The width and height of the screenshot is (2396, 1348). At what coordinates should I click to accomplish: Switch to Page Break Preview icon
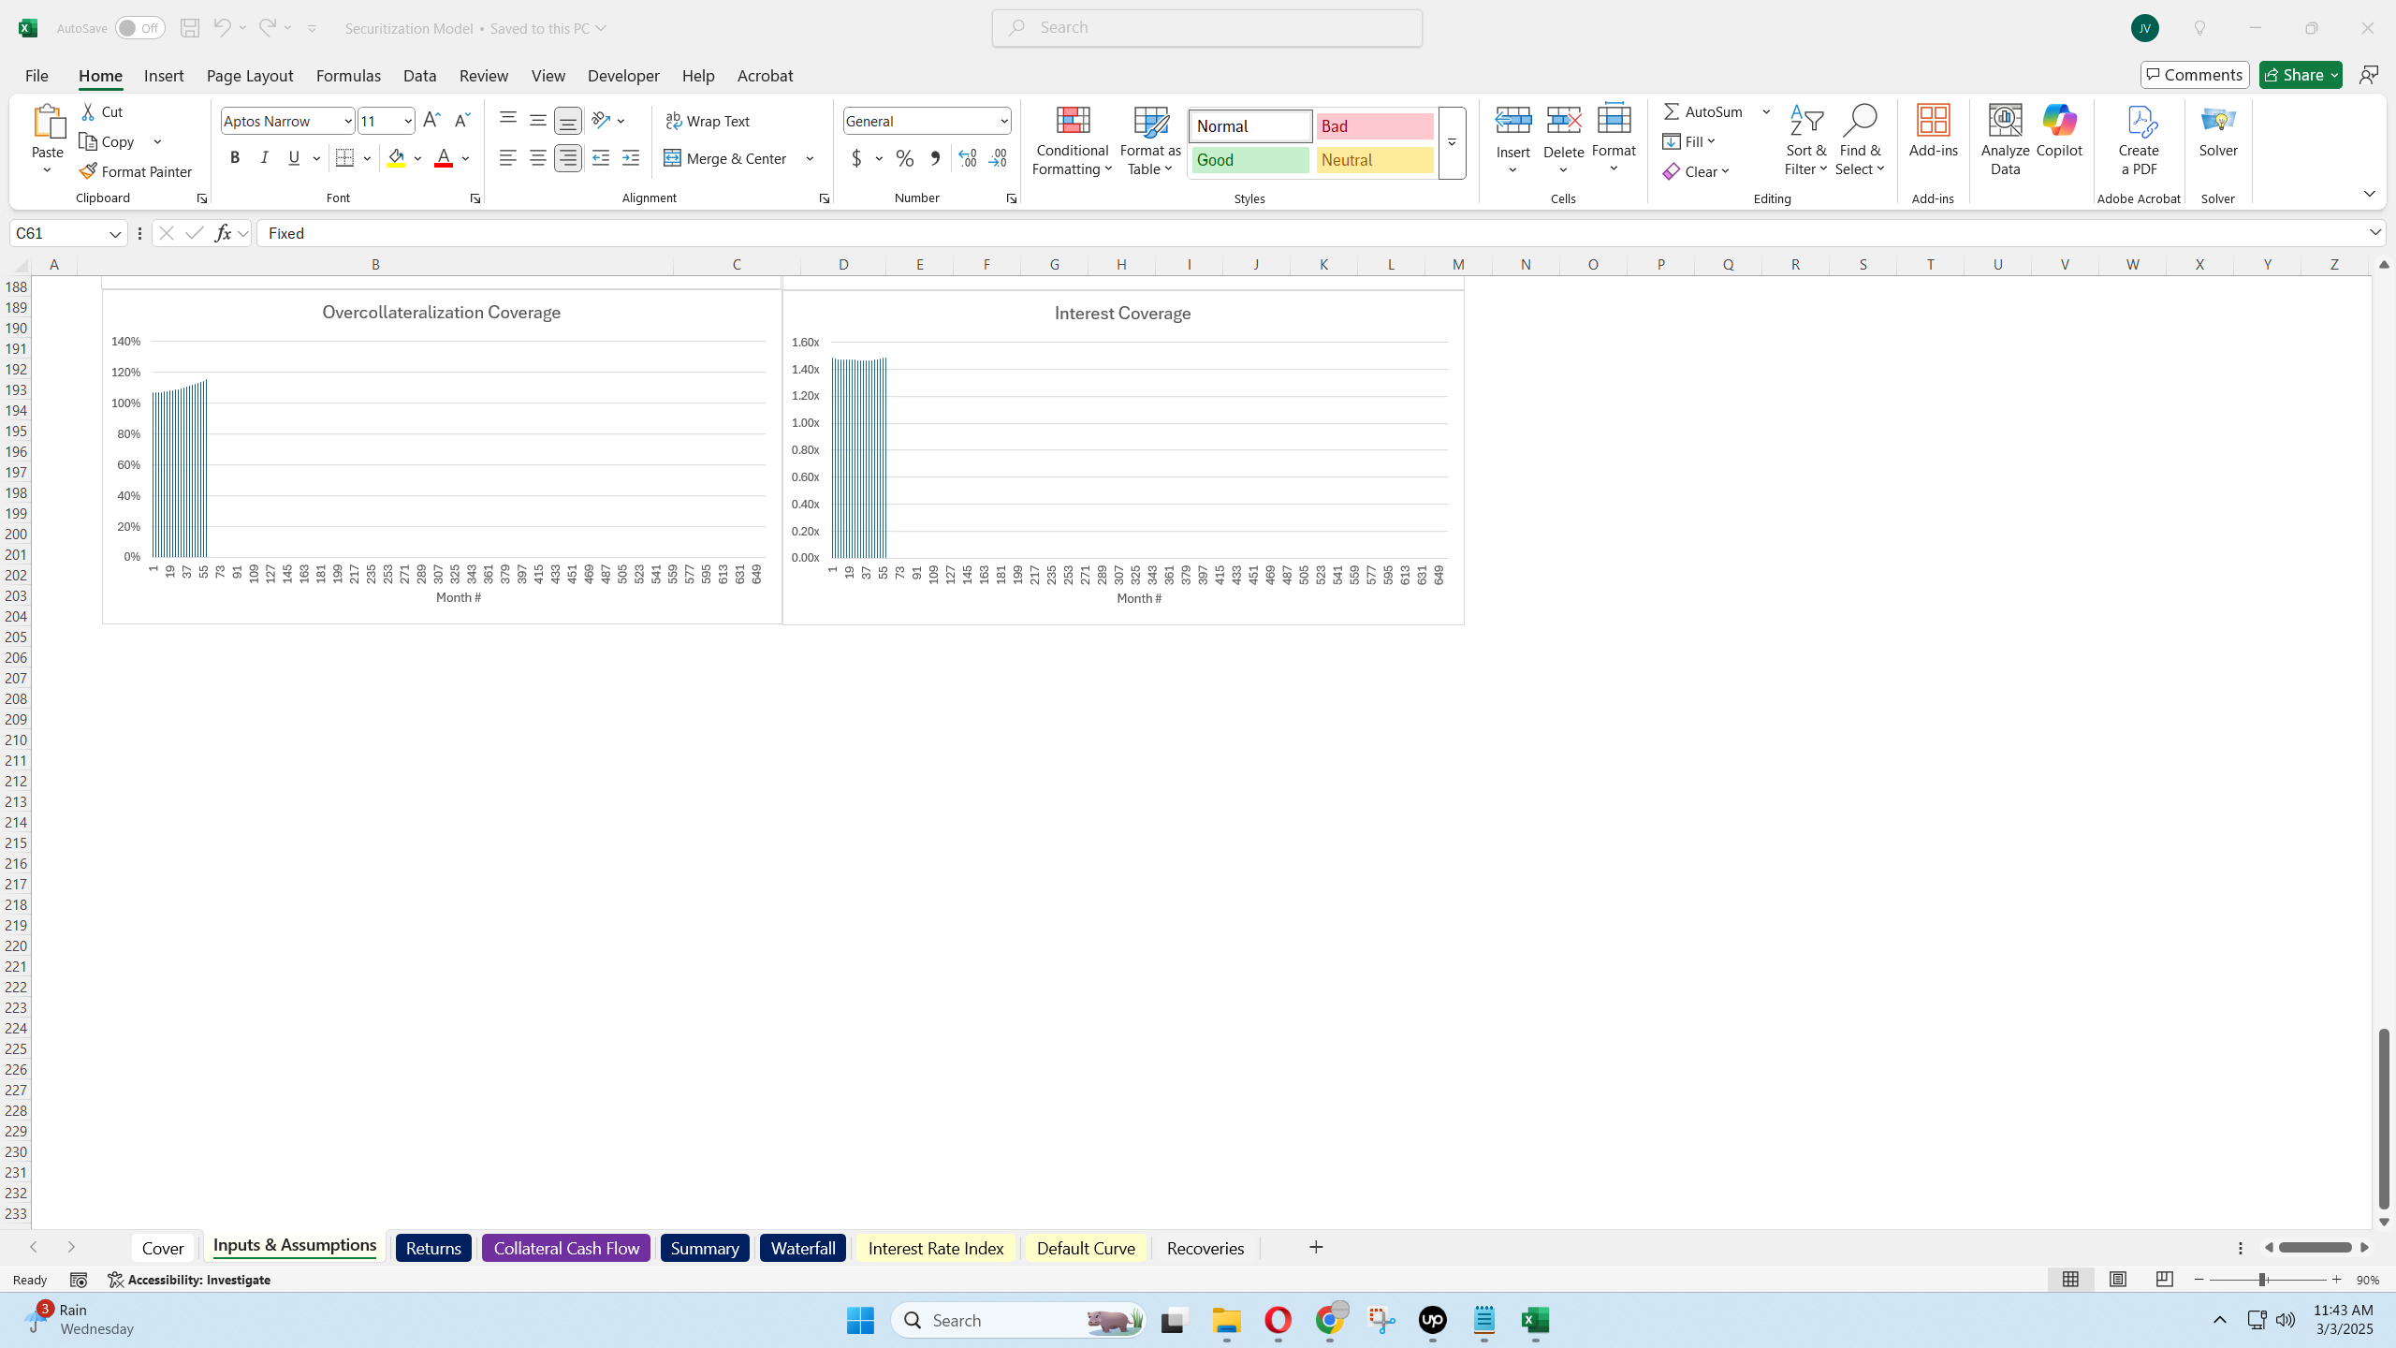click(2164, 1280)
